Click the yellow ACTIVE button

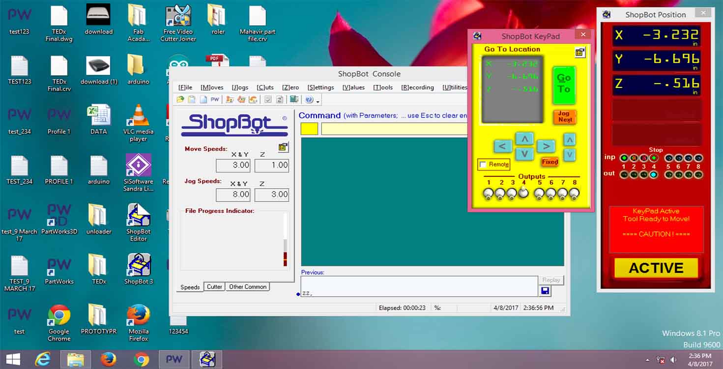pyautogui.click(x=656, y=268)
